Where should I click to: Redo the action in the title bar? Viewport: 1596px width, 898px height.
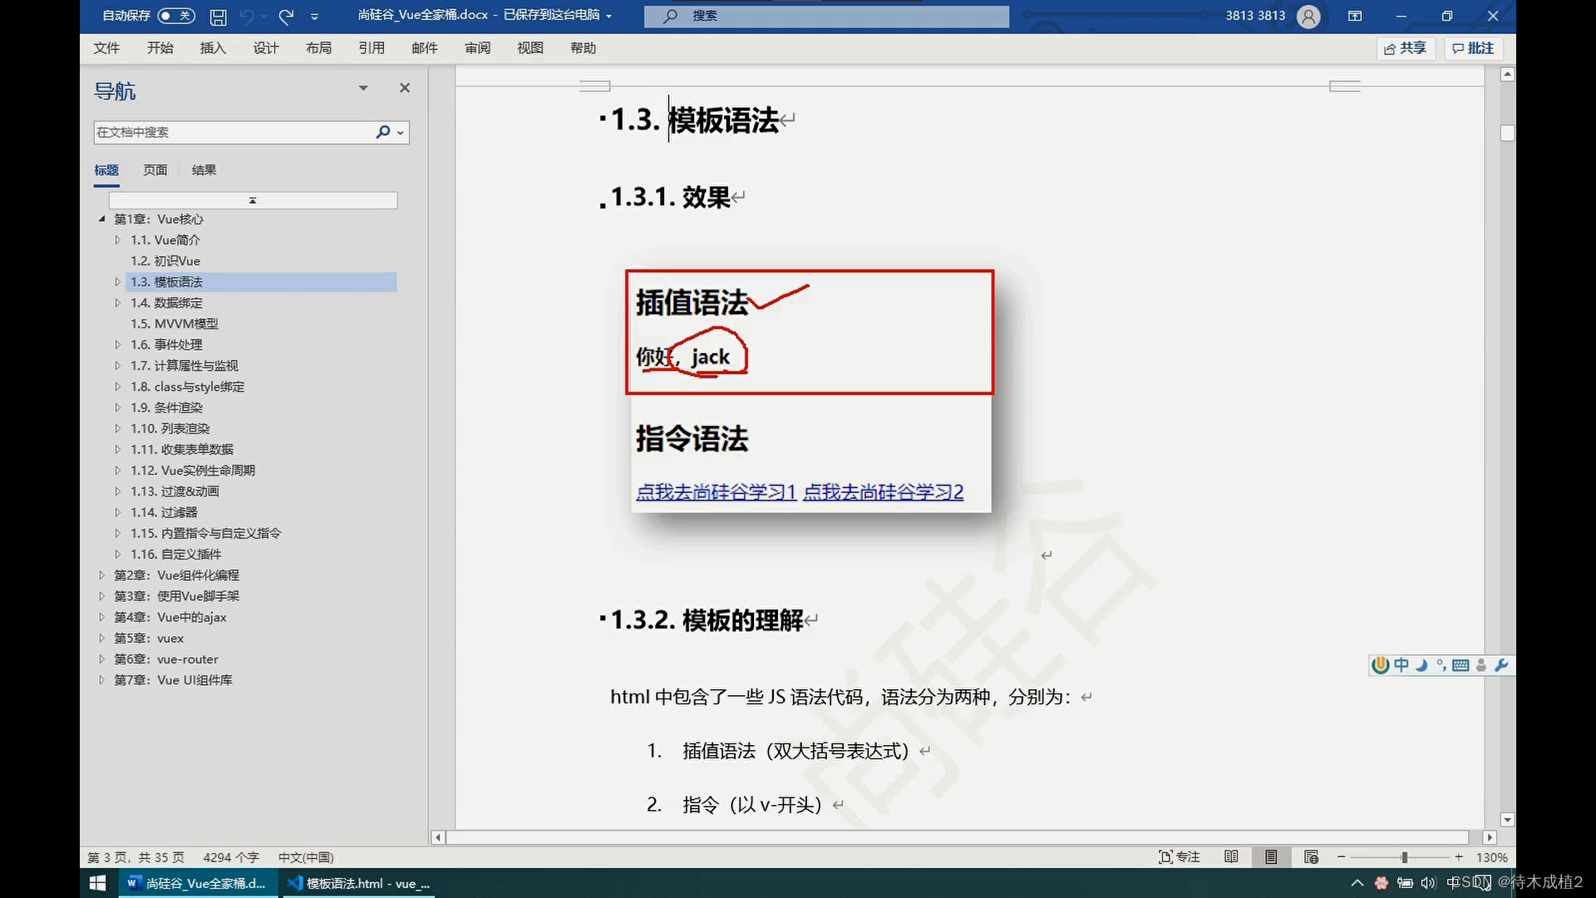287,16
